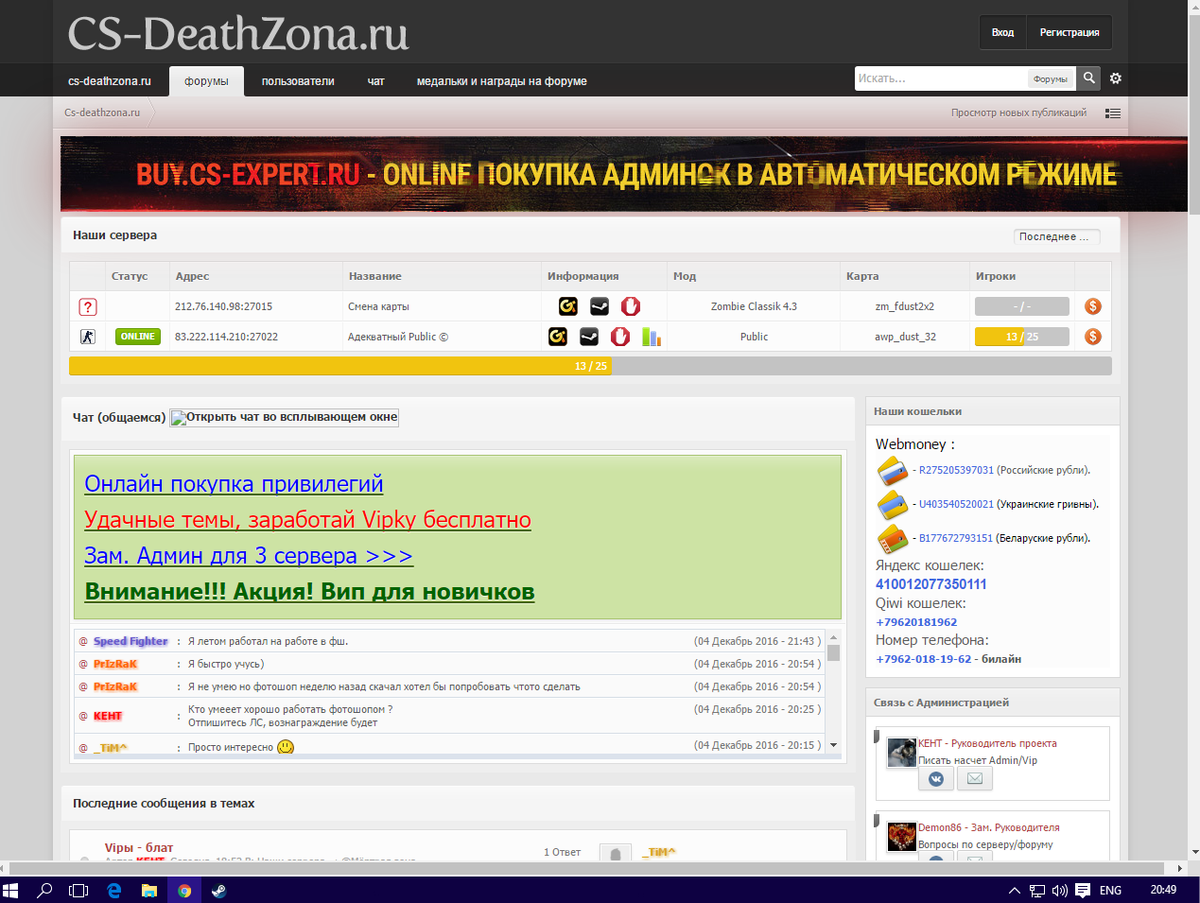Click the Искать search input field
The width and height of the screenshot is (1200, 903).
point(941,78)
